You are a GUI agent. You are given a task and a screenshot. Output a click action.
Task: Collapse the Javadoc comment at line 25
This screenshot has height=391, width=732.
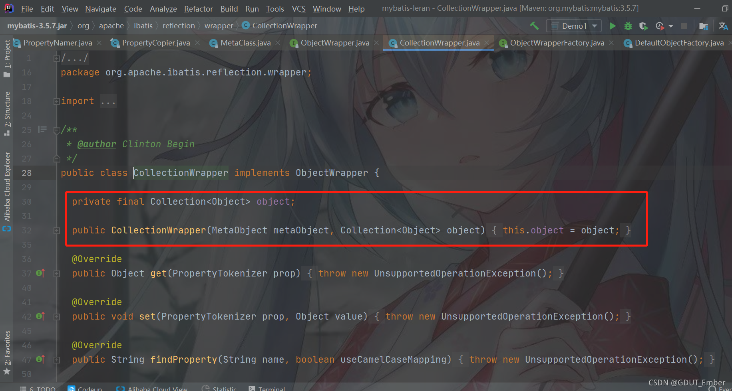(x=56, y=130)
